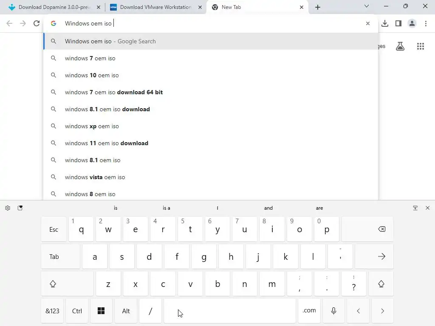The image size is (435, 326).
Task: Tap the question mark key
Action: [354, 284]
